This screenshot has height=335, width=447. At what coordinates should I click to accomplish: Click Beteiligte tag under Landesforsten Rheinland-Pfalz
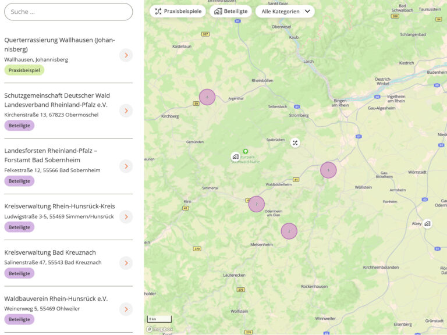click(19, 181)
